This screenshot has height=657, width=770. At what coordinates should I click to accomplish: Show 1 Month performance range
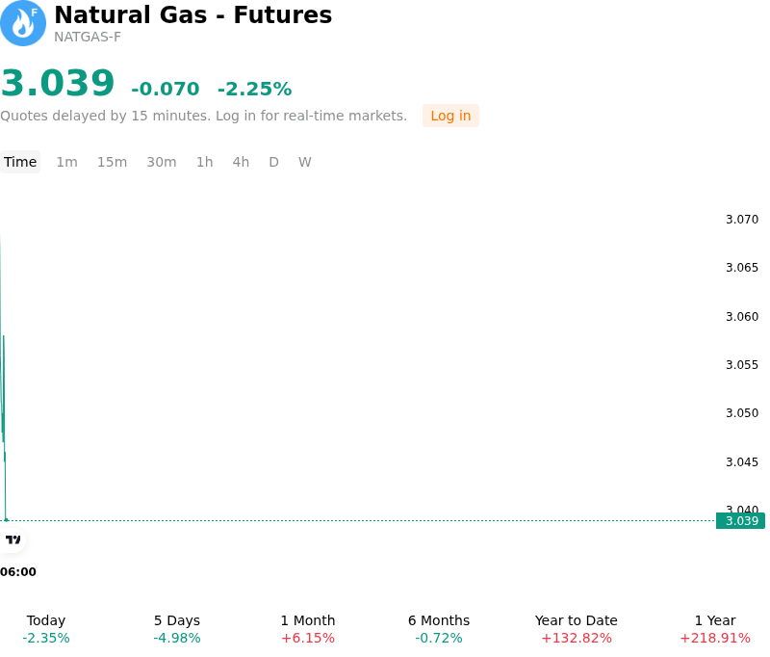pyautogui.click(x=308, y=629)
